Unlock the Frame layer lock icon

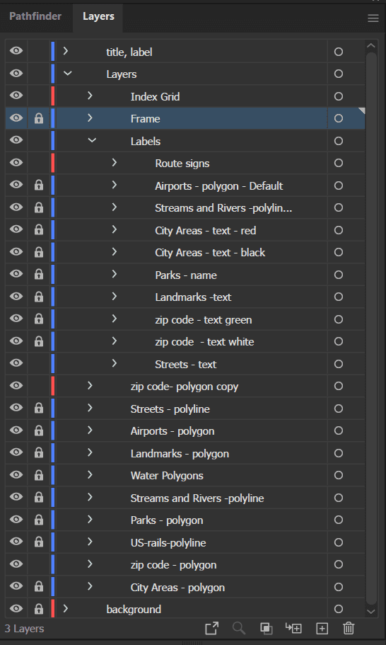(x=39, y=118)
